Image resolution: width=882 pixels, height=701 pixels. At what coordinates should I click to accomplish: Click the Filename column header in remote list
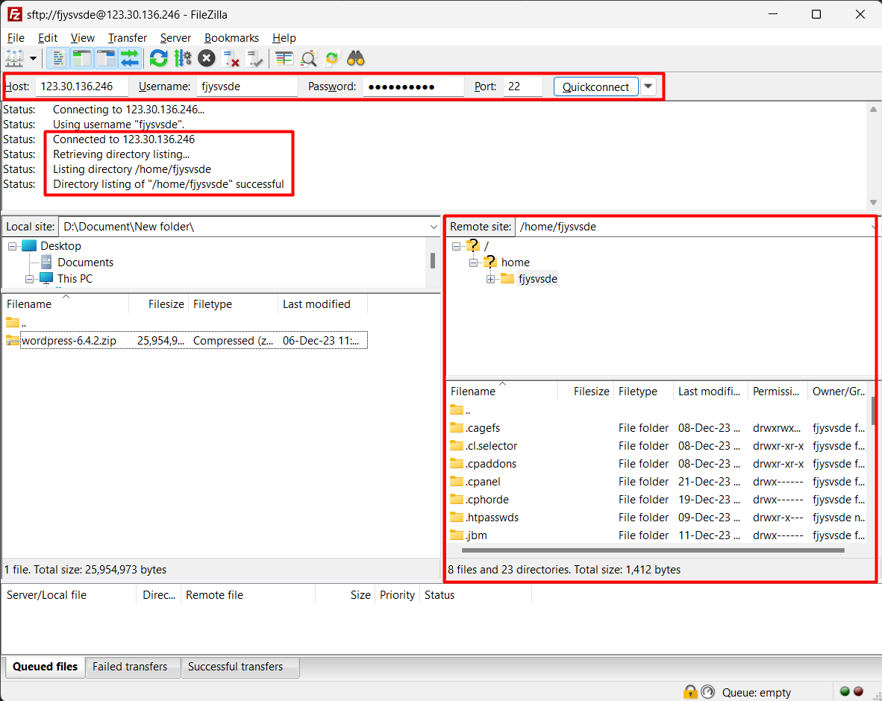(473, 392)
